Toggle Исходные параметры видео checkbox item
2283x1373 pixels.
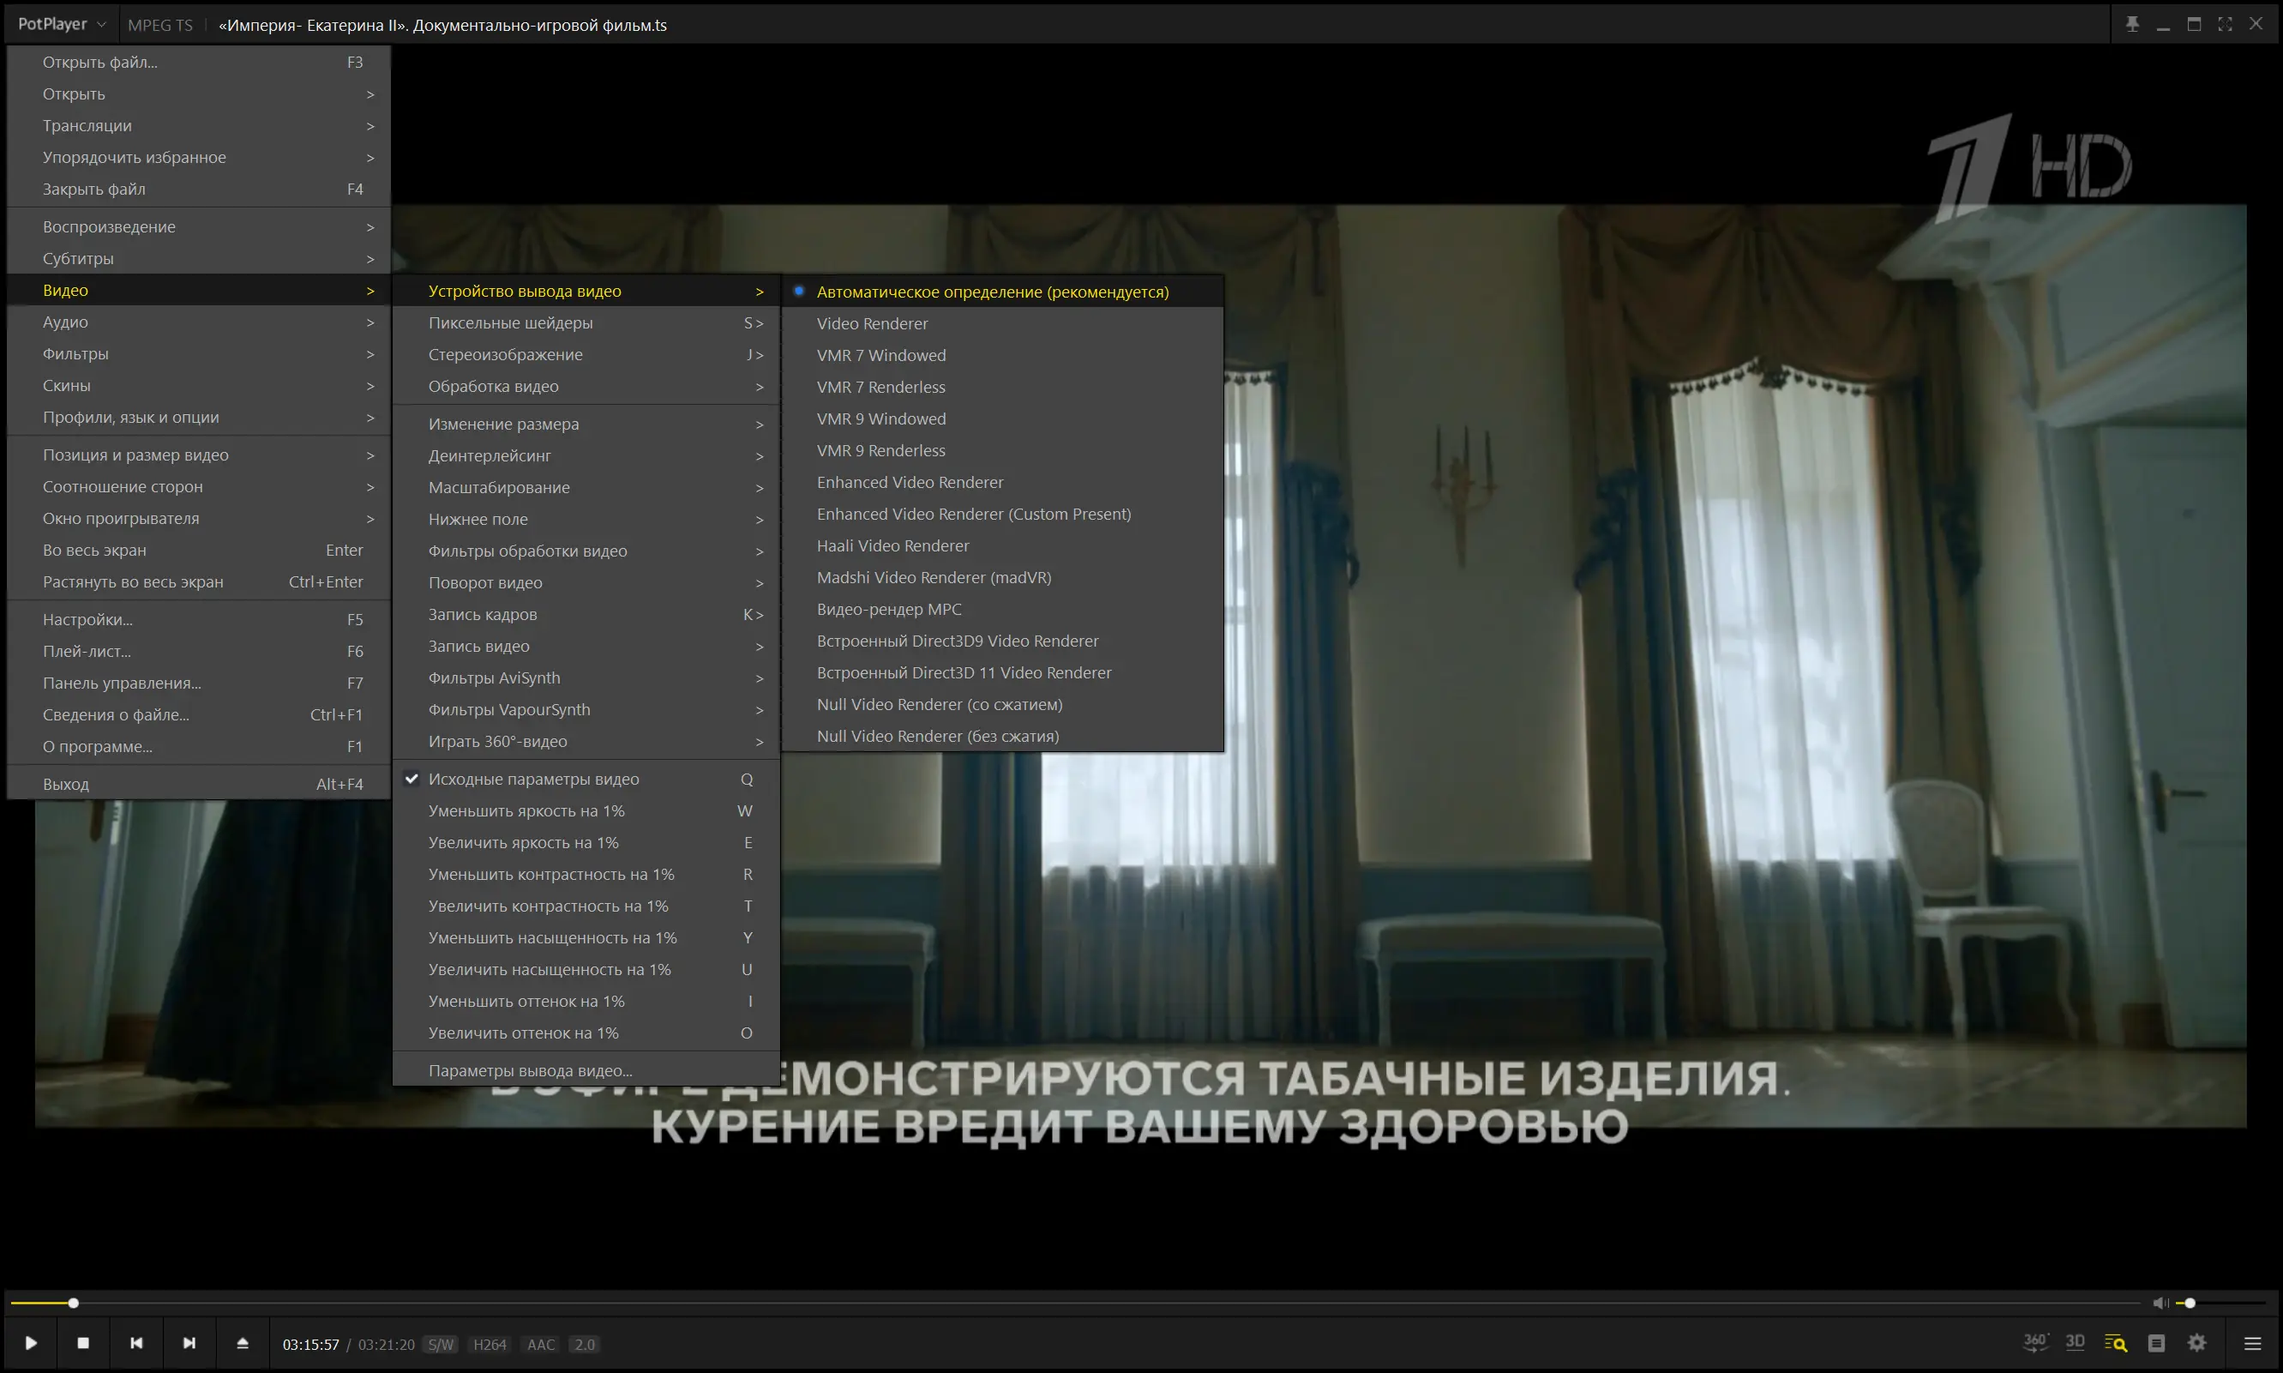click(x=533, y=779)
